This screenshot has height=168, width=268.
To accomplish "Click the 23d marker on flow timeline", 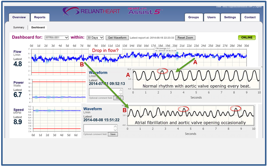I will [x=196, y=46].
